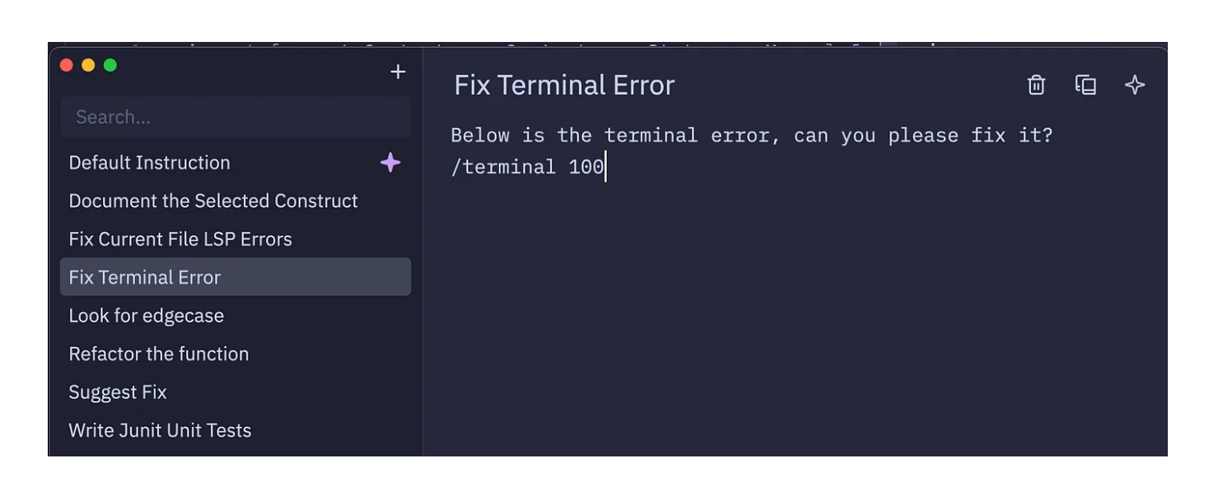The image size is (1209, 477).
Task: Delete prompt with trash icon
Action: coord(1036,85)
